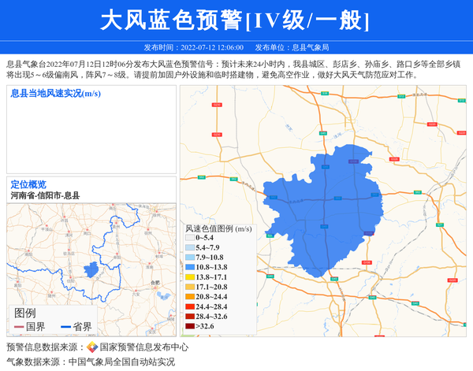Click the small blue region in overview map

[91, 269]
